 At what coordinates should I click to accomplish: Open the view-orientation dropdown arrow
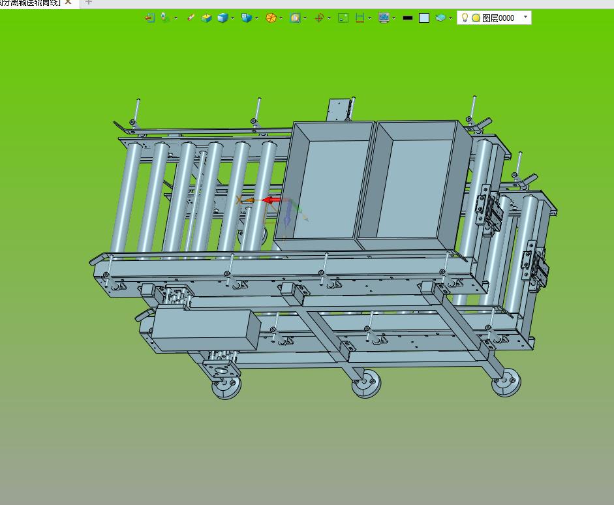pos(256,18)
